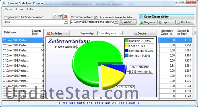
Task: Click the Kommentar 5,93% legend text
Action: pyautogui.click(x=141, y=51)
